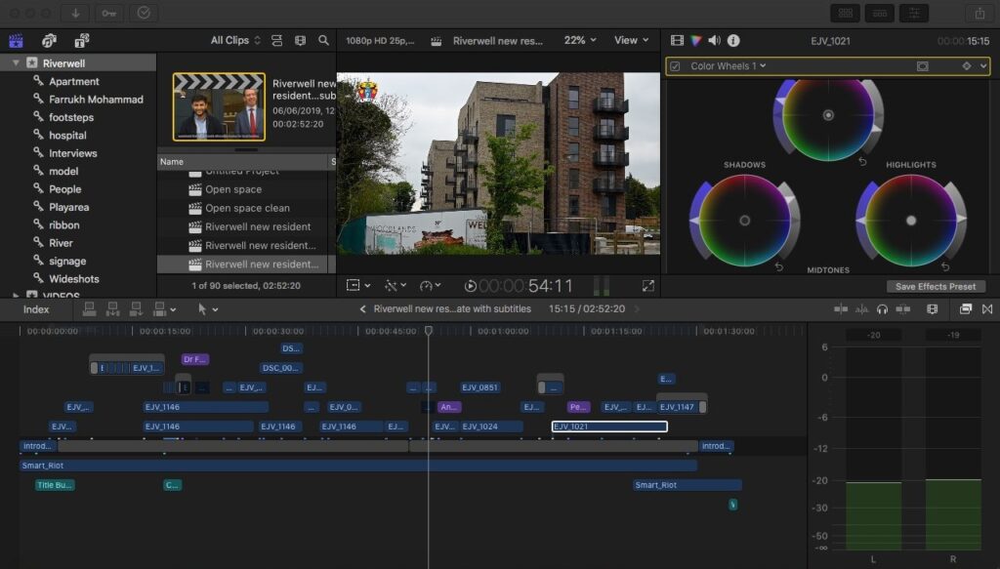The height and width of the screenshot is (569, 1000).
Task: Open clip appearance filmstrip icon in timeline
Action: pyautogui.click(x=932, y=309)
